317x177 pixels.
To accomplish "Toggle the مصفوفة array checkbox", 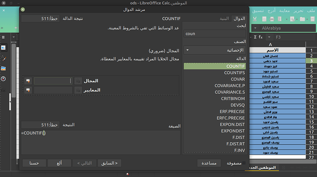I will coord(244,163).
